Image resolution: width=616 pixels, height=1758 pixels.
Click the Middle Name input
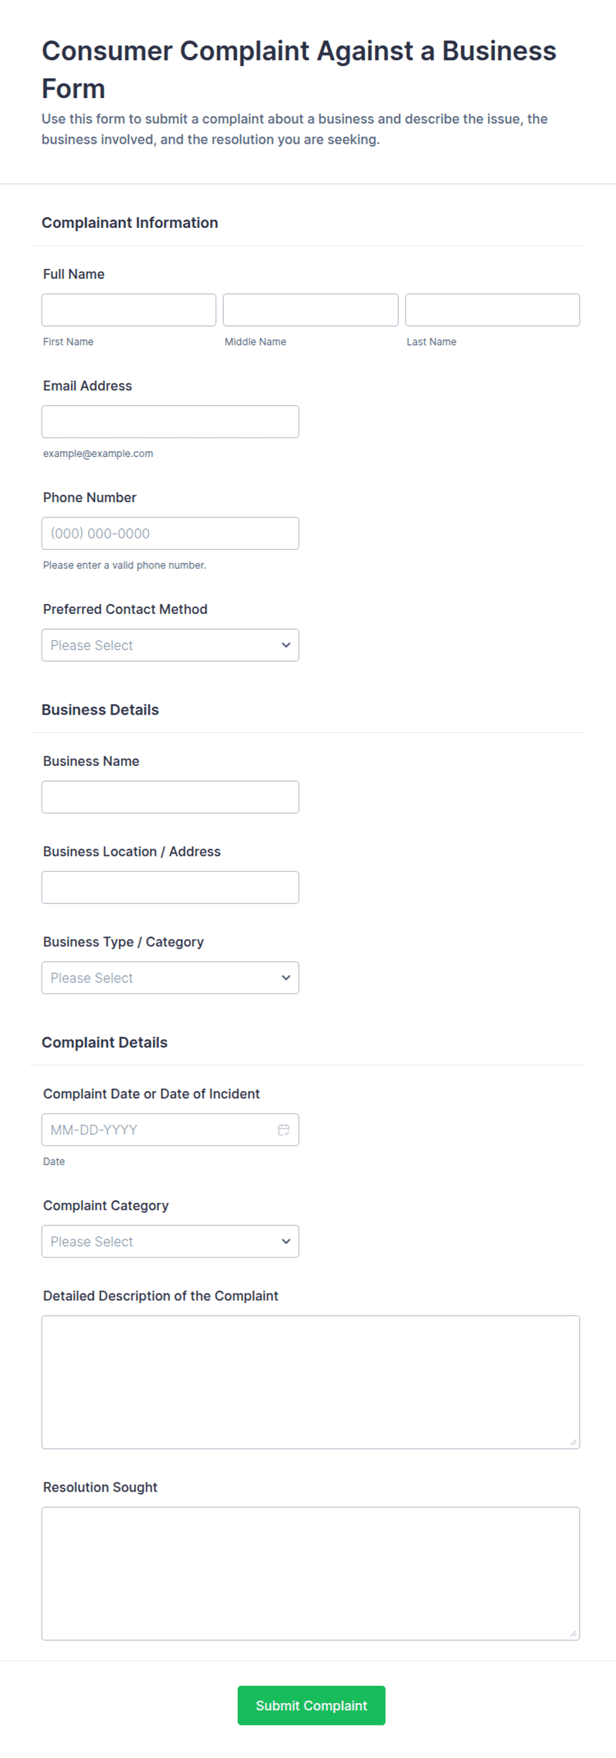click(x=311, y=310)
